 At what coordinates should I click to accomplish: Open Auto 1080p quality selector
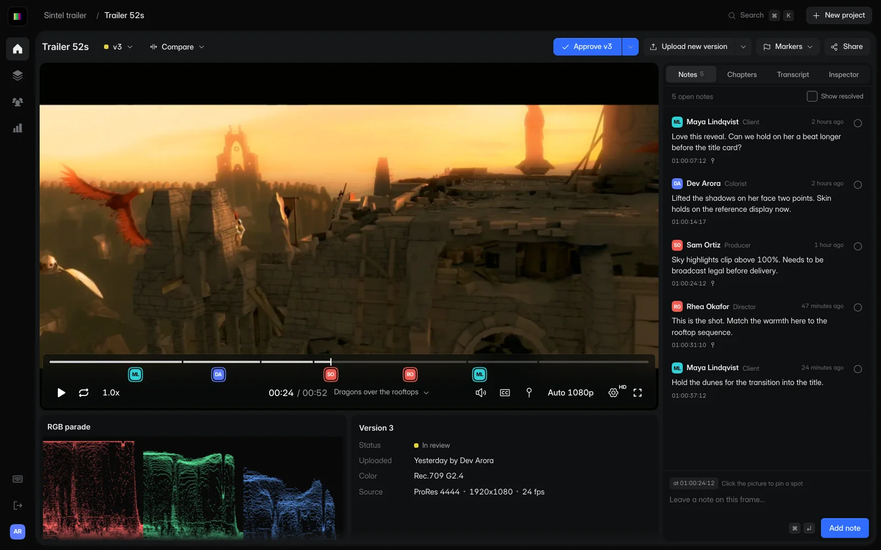(570, 393)
